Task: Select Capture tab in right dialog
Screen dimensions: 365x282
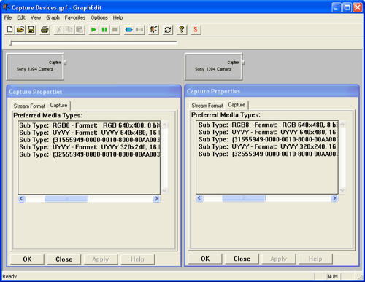Action: [x=237, y=105]
